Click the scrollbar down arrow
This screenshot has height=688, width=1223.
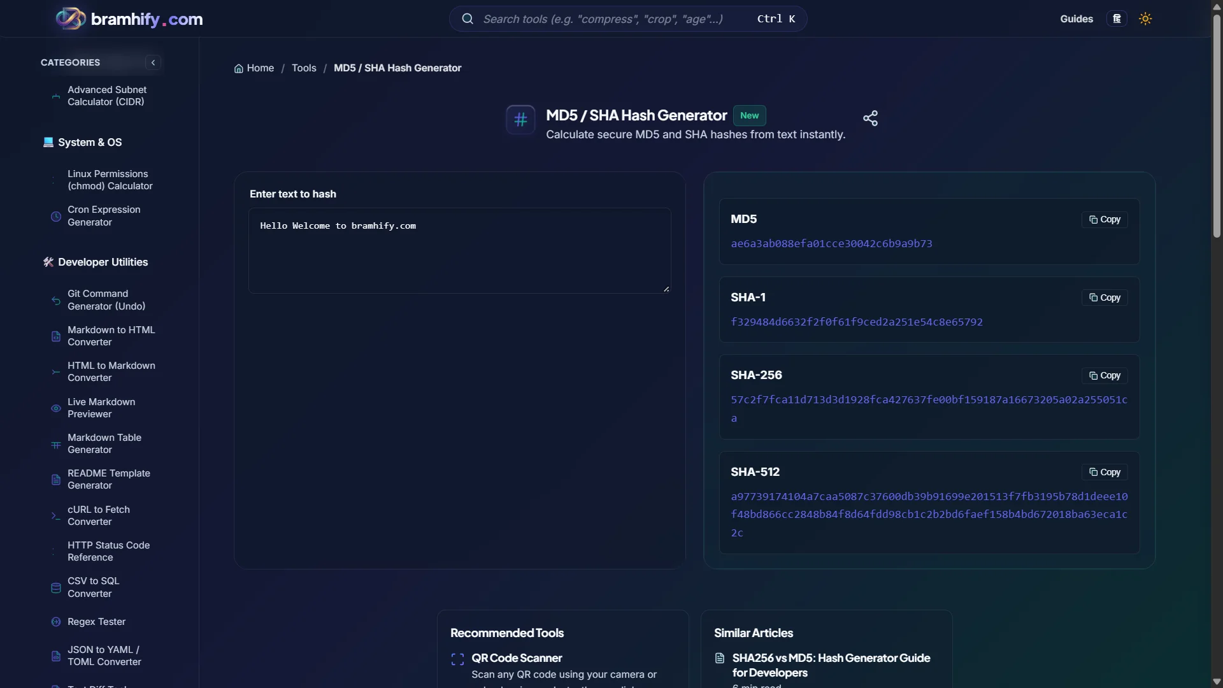(x=1217, y=682)
